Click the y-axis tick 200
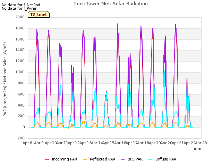This screenshot has height=166, width=222. [21, 116]
